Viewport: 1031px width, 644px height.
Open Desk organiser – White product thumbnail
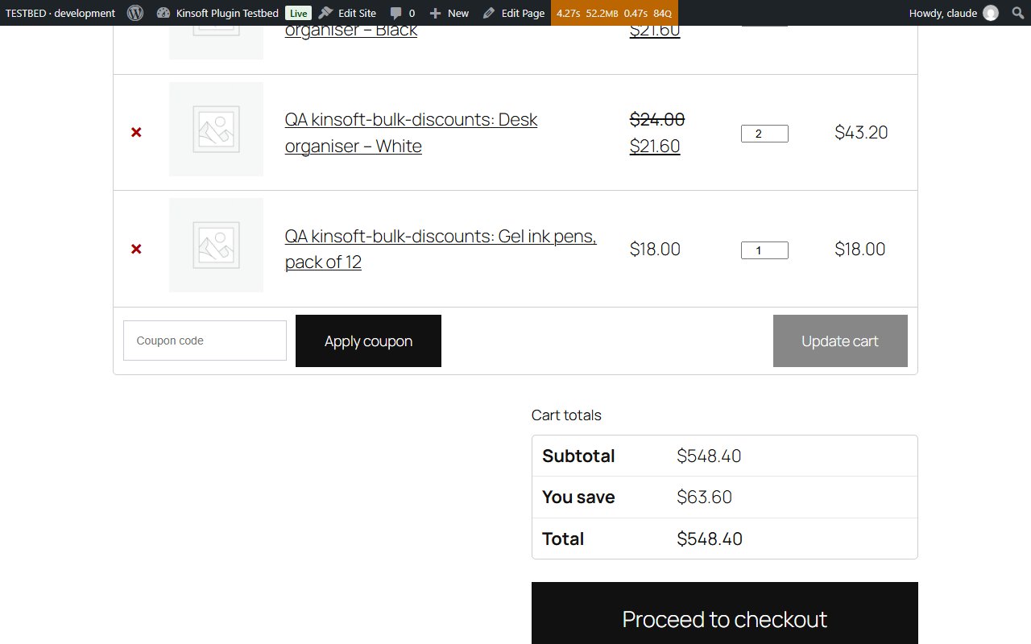pos(216,129)
